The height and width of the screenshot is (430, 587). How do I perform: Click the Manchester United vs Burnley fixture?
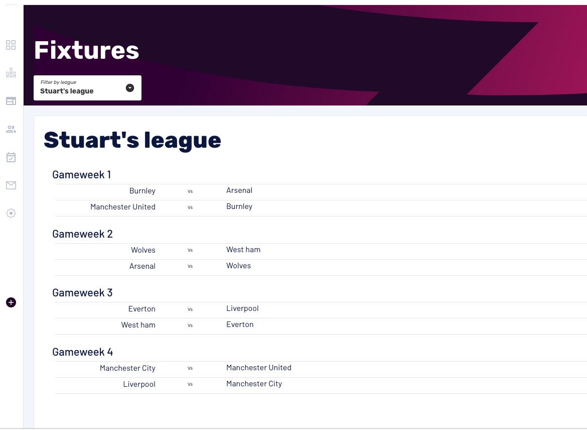point(191,207)
